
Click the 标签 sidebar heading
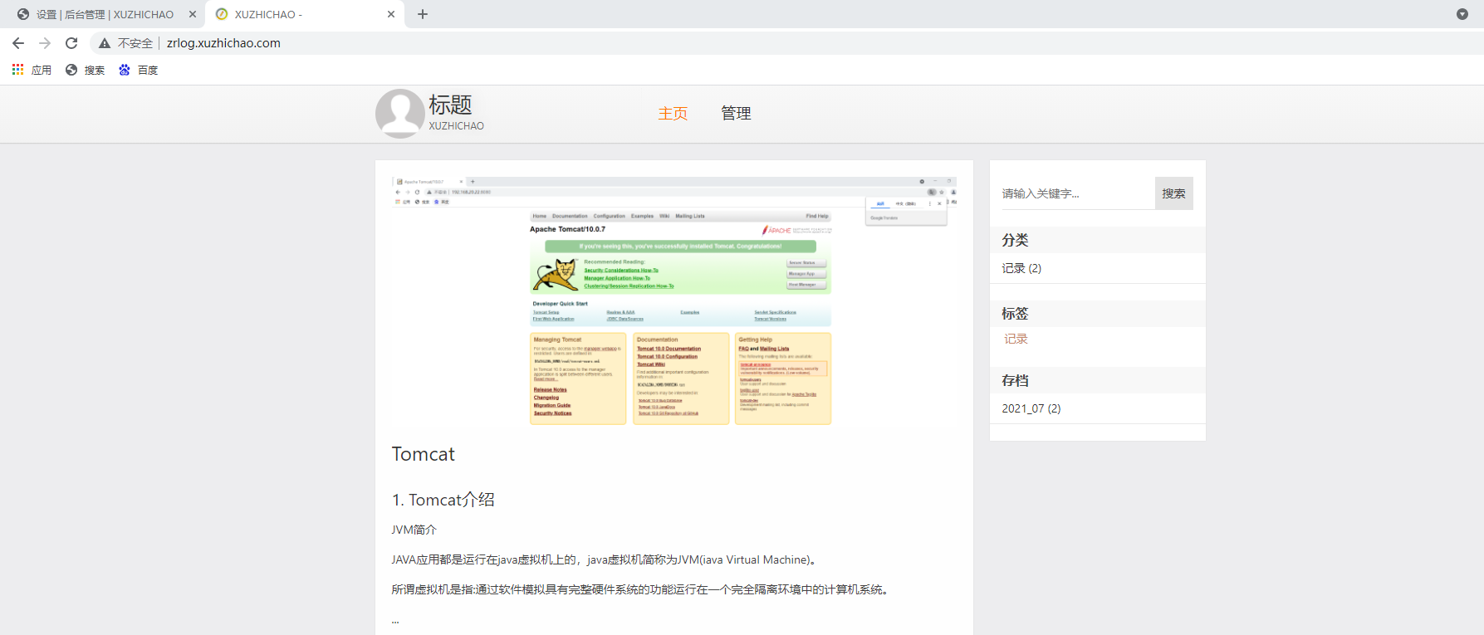[1015, 314]
